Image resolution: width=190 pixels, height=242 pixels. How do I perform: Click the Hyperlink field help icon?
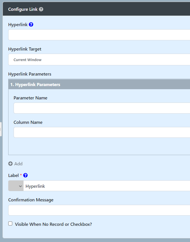[x=31, y=24]
